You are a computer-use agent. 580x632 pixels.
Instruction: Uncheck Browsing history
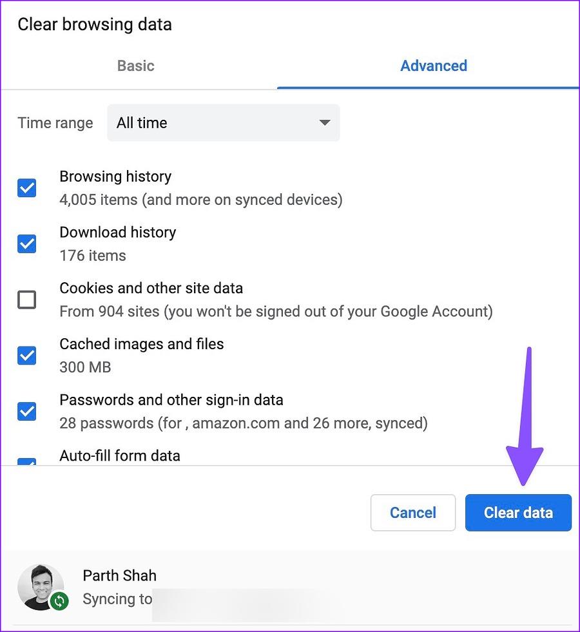click(26, 187)
